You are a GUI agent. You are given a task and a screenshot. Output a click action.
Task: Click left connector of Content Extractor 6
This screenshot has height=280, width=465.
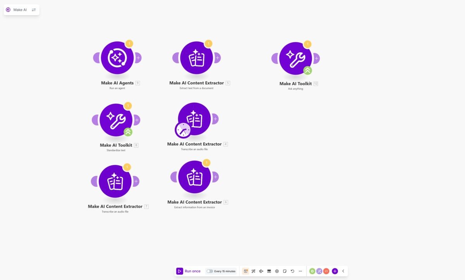pyautogui.click(x=174, y=177)
